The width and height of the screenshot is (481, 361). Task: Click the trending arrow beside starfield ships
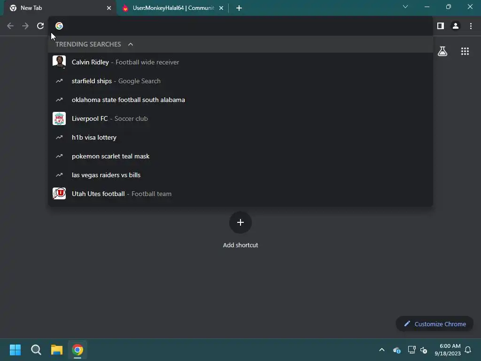coord(59,81)
